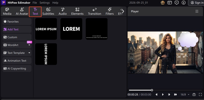Viewport: 204px width, 100px height.
Task: Click the gift box icon
Action: coord(163,3)
